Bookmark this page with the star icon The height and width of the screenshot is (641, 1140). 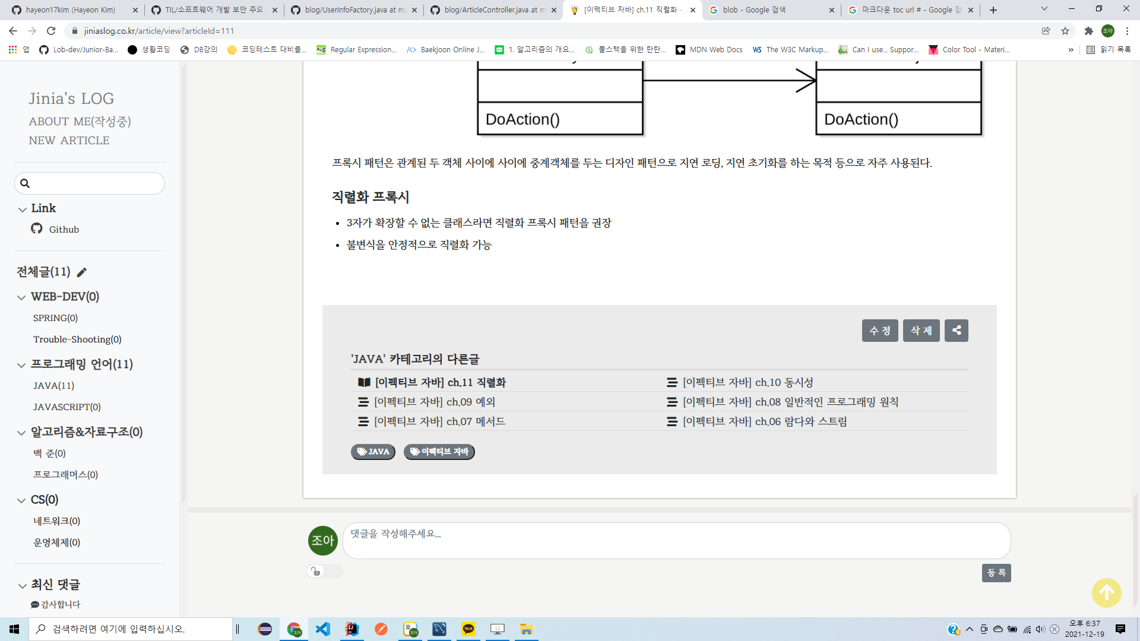click(x=1065, y=31)
